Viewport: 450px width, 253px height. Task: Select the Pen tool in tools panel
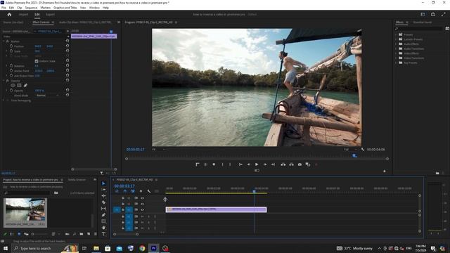pyautogui.click(x=103, y=215)
